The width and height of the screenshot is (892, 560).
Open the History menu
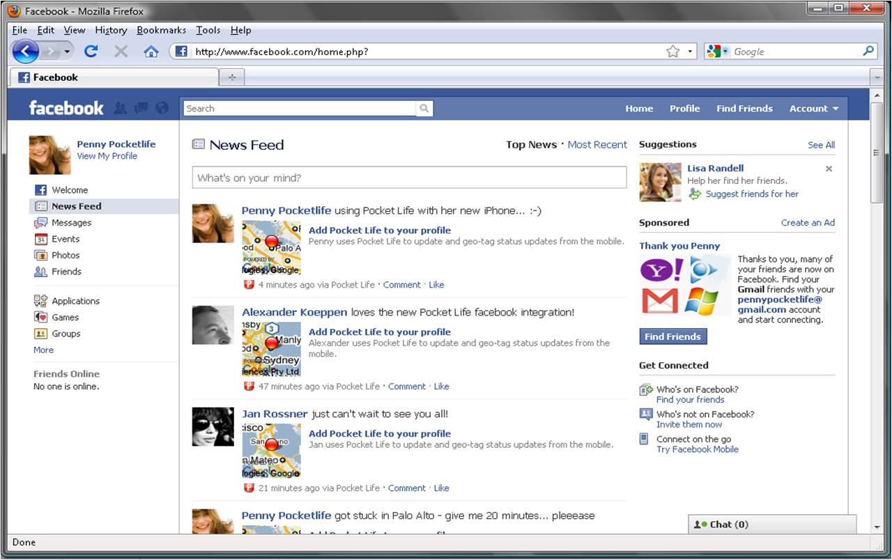click(111, 30)
